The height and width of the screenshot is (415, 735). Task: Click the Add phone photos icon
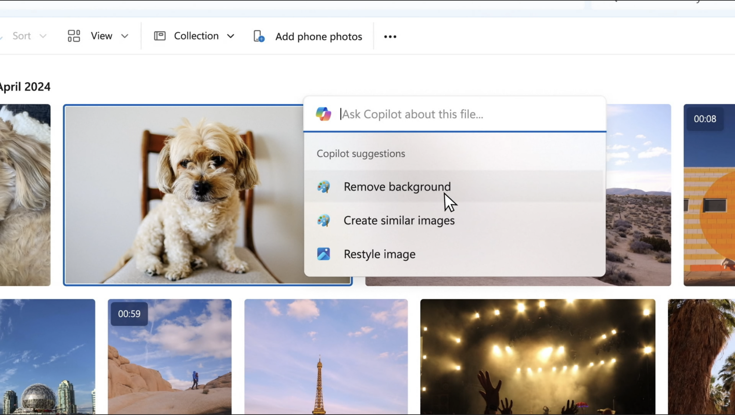[x=258, y=36]
